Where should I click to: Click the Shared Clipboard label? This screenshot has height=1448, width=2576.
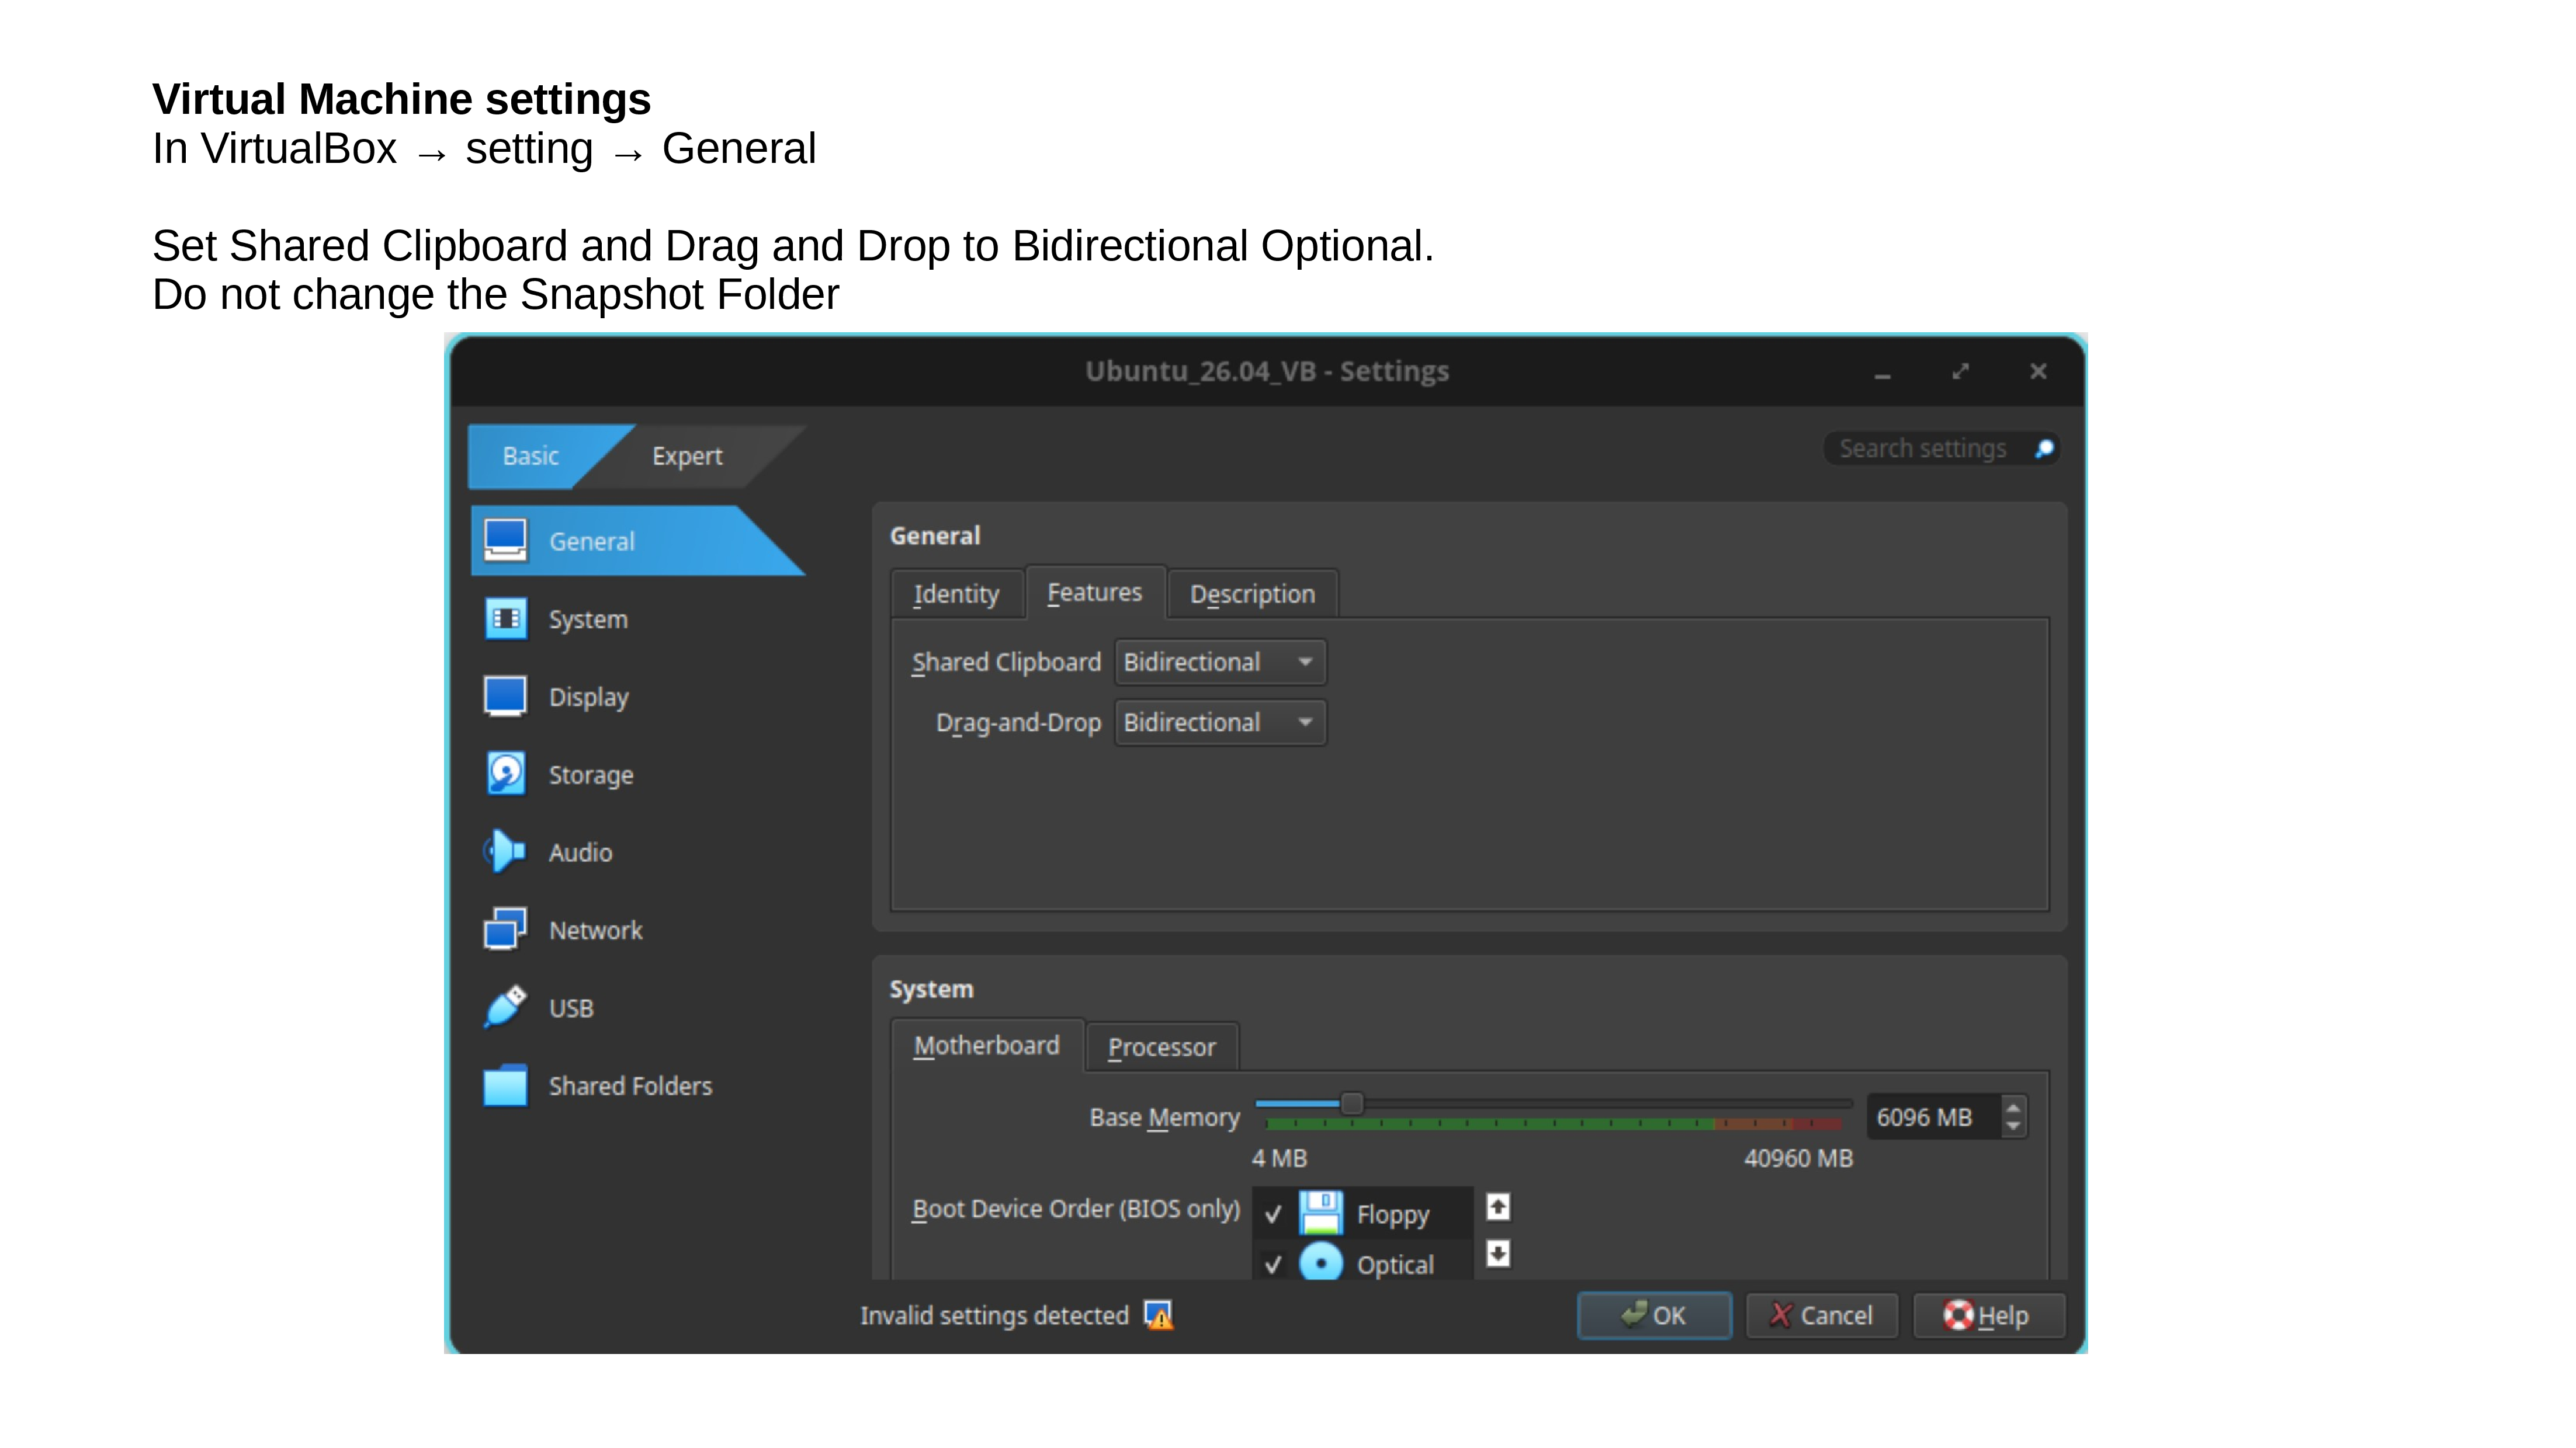coord(1006,663)
